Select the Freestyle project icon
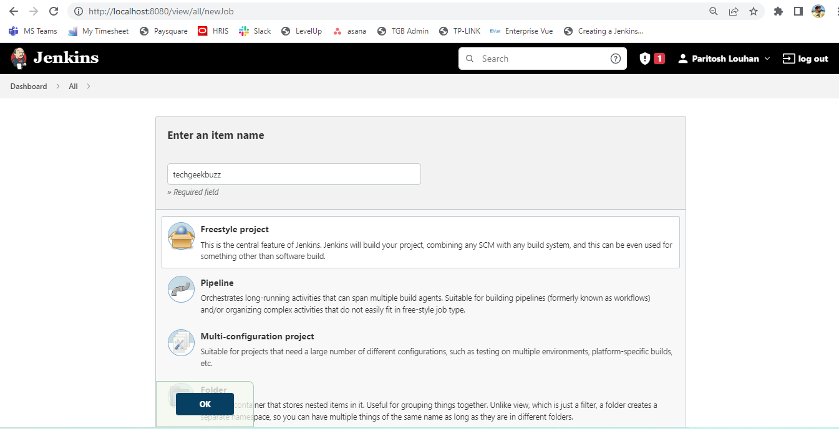 tap(181, 236)
